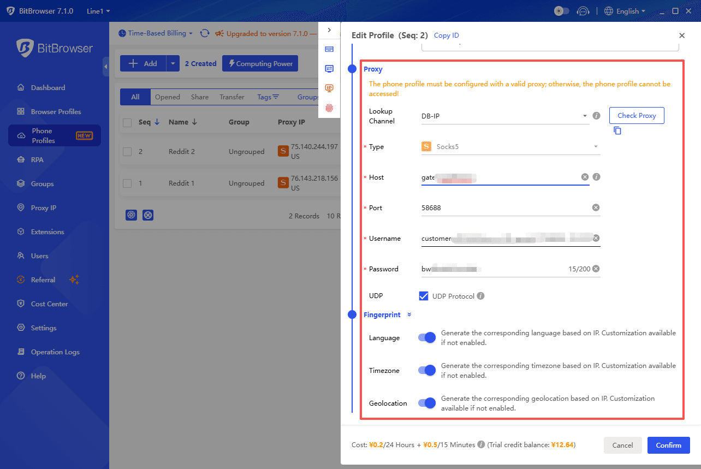Screen dimensions: 701x469
Task: Open the Lookup Channel DB-IP dropdown
Action: (505, 116)
